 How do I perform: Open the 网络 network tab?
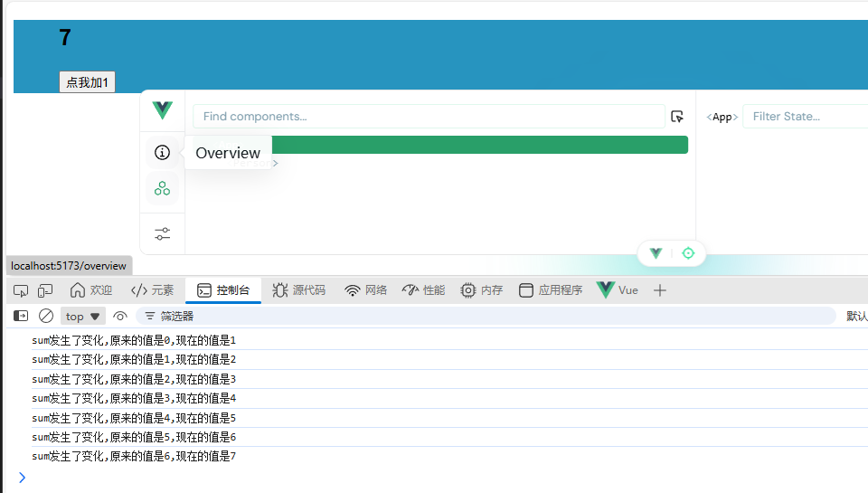(x=365, y=290)
